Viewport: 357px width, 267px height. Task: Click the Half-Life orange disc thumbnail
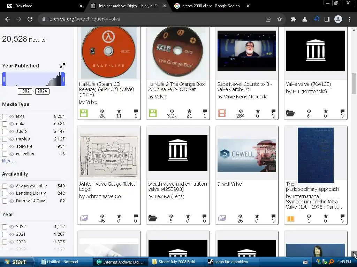coord(109,52)
